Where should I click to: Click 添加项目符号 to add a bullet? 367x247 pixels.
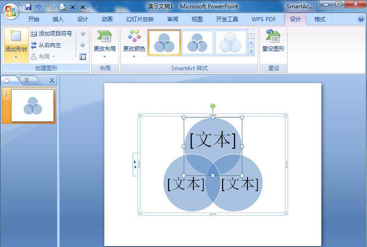52,34
